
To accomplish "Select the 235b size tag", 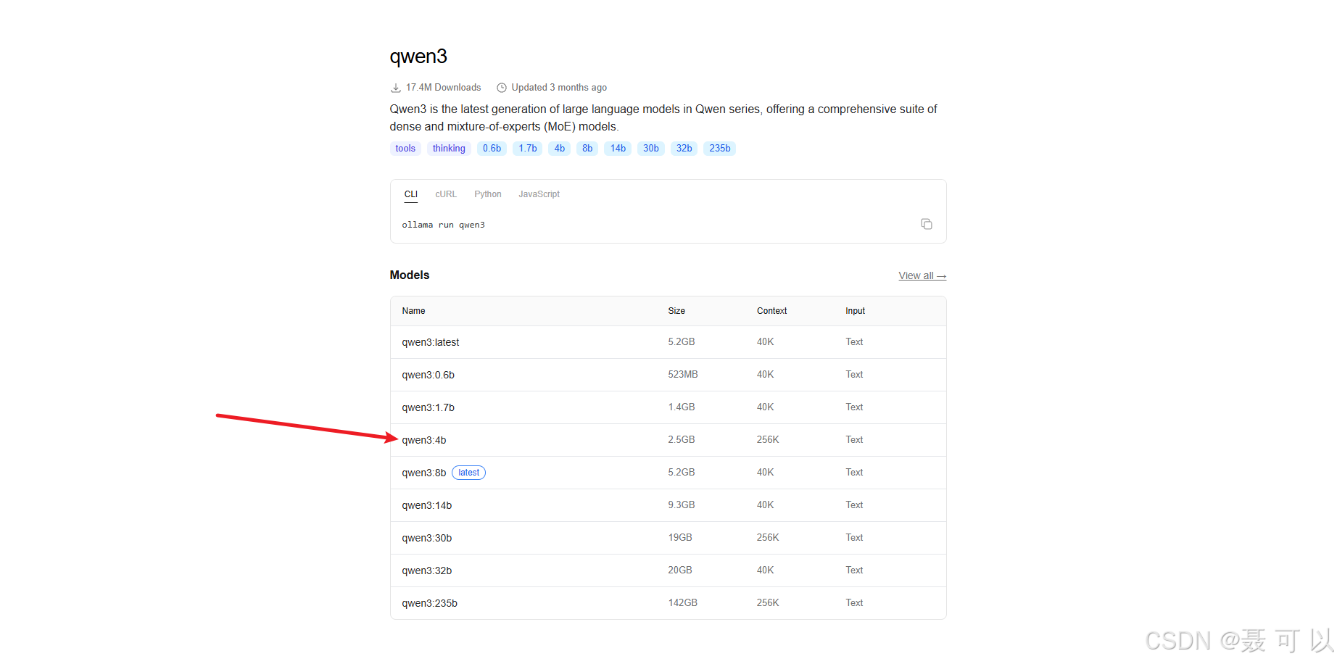I will point(720,149).
